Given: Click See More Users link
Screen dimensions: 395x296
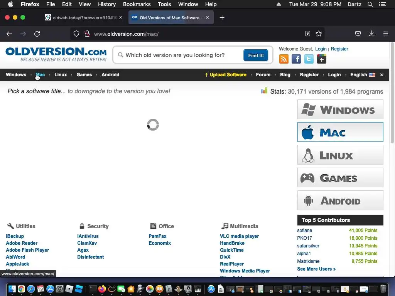Looking at the screenshot, I should [316, 269].
